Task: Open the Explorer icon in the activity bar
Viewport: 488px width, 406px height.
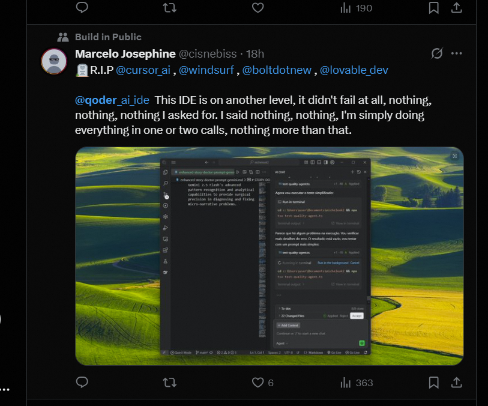Action: (x=166, y=173)
